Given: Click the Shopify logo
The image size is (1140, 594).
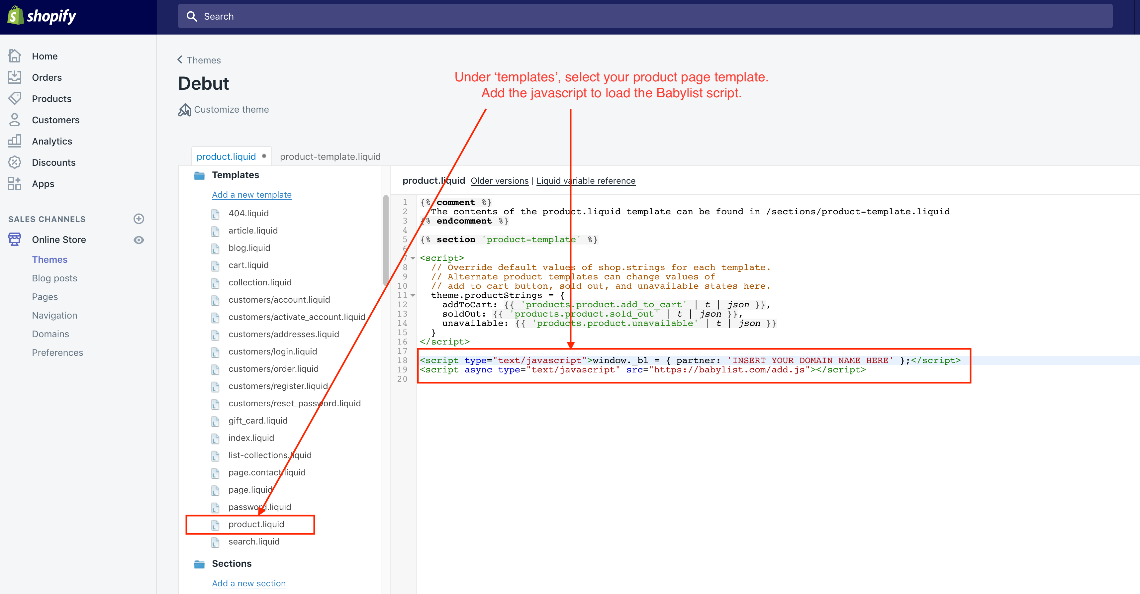Looking at the screenshot, I should click(42, 16).
